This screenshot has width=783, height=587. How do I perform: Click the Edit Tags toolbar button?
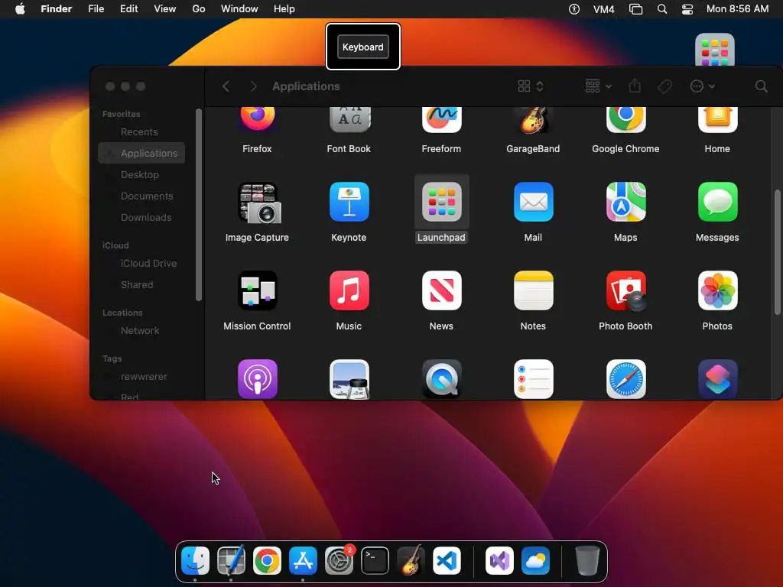click(x=664, y=86)
